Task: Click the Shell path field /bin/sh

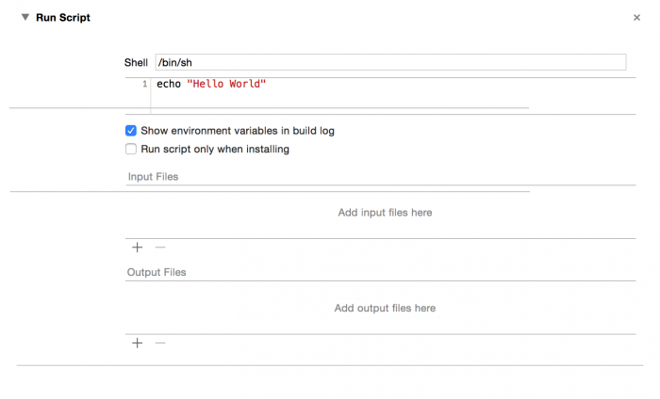Action: click(x=390, y=62)
